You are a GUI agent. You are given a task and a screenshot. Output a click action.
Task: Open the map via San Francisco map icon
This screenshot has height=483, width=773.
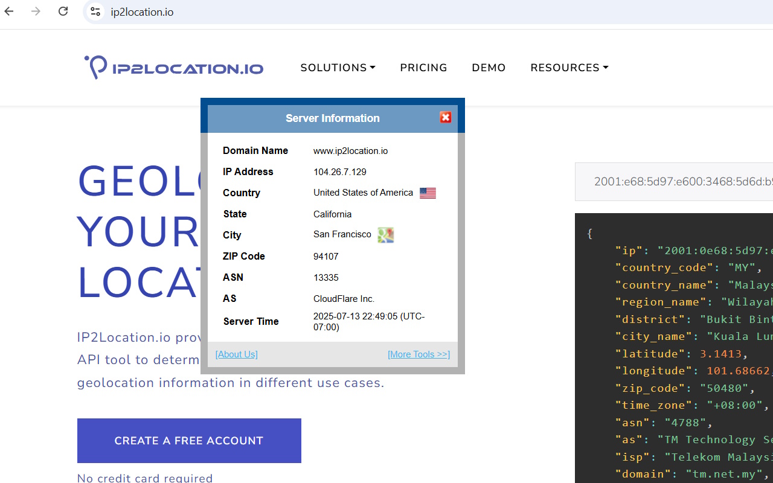pos(385,235)
